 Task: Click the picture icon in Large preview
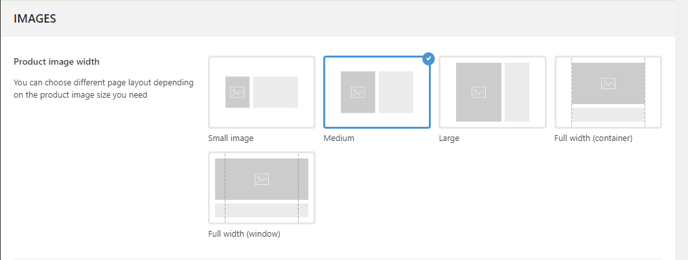479,92
